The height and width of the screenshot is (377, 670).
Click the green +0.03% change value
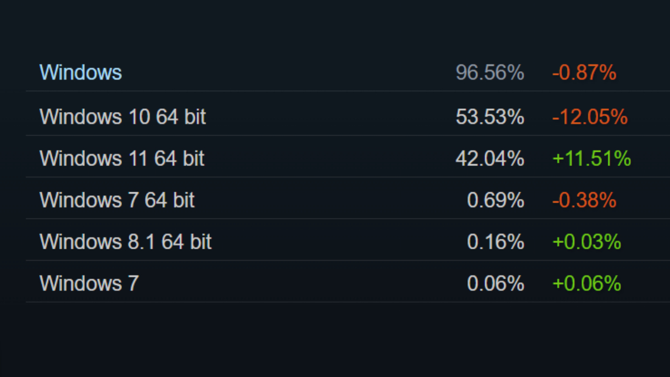[x=586, y=242]
